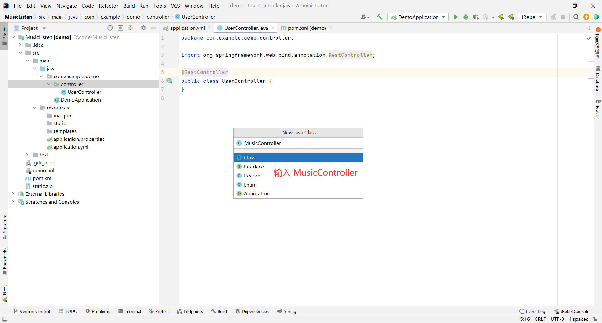Collapse the src folder
Viewport: 602px width, 323px height.
coord(20,53)
